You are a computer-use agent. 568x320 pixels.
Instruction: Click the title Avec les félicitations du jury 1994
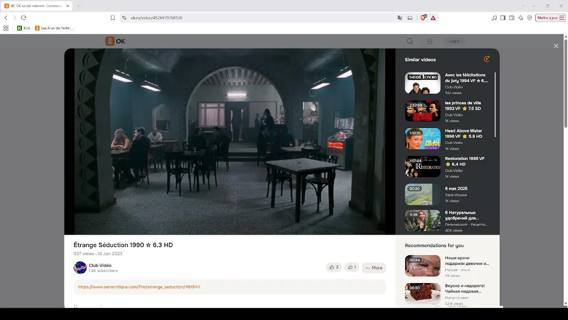(x=466, y=78)
